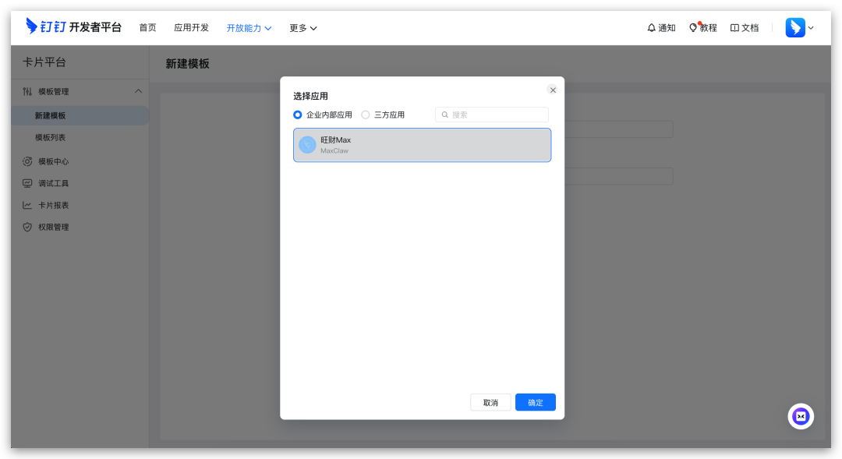Open 调试工具 in the sidebar
Image resolution: width=842 pixels, height=459 pixels.
click(53, 183)
